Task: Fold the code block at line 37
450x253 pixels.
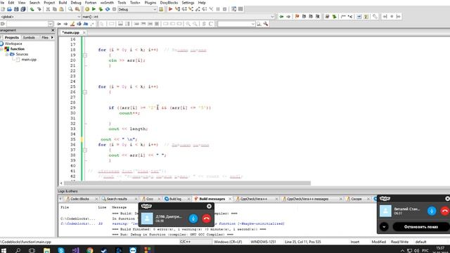Action: (84, 150)
